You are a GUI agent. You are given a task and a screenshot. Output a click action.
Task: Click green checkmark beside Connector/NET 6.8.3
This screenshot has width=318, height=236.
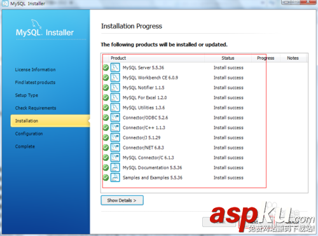106,148
